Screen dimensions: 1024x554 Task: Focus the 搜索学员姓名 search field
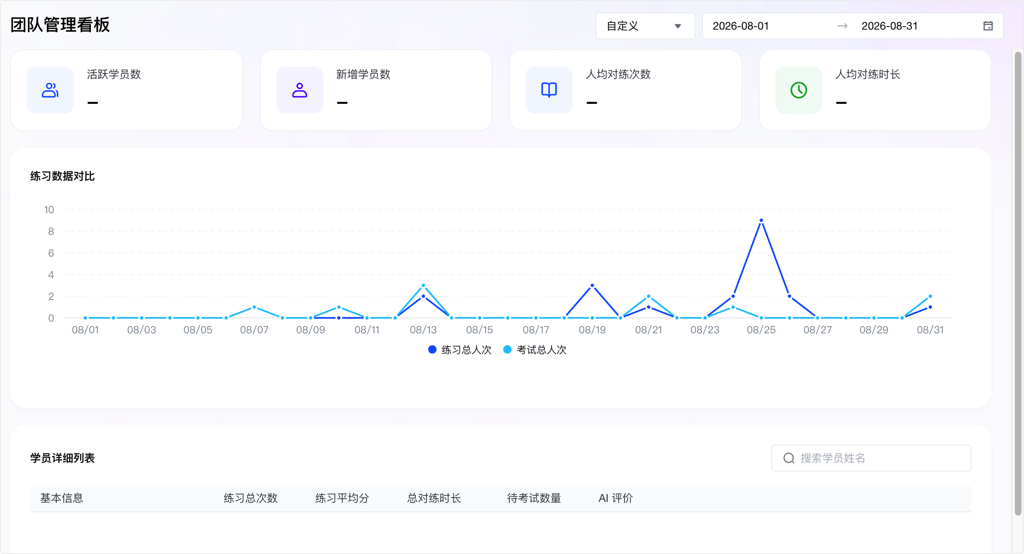871,458
